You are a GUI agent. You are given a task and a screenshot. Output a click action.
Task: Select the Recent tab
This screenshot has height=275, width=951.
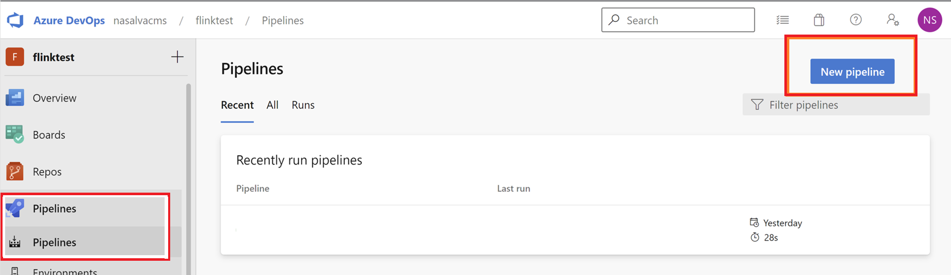click(x=237, y=105)
